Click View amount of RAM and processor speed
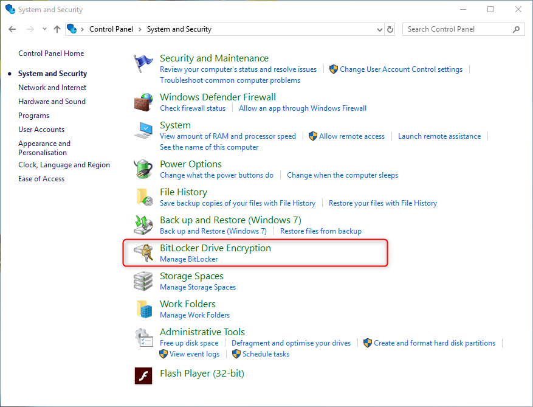The image size is (533, 407). pyautogui.click(x=228, y=136)
